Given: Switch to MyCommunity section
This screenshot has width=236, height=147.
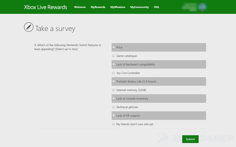Looking at the screenshot, I should pos(139,7).
